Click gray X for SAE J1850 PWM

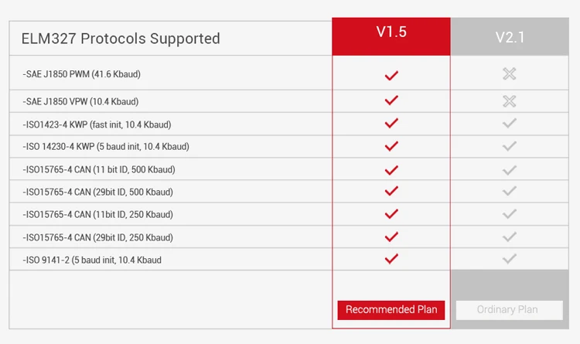pyautogui.click(x=509, y=74)
